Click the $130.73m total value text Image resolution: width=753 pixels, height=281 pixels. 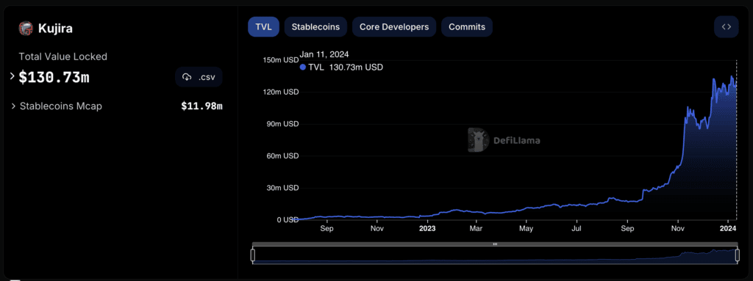coord(54,77)
